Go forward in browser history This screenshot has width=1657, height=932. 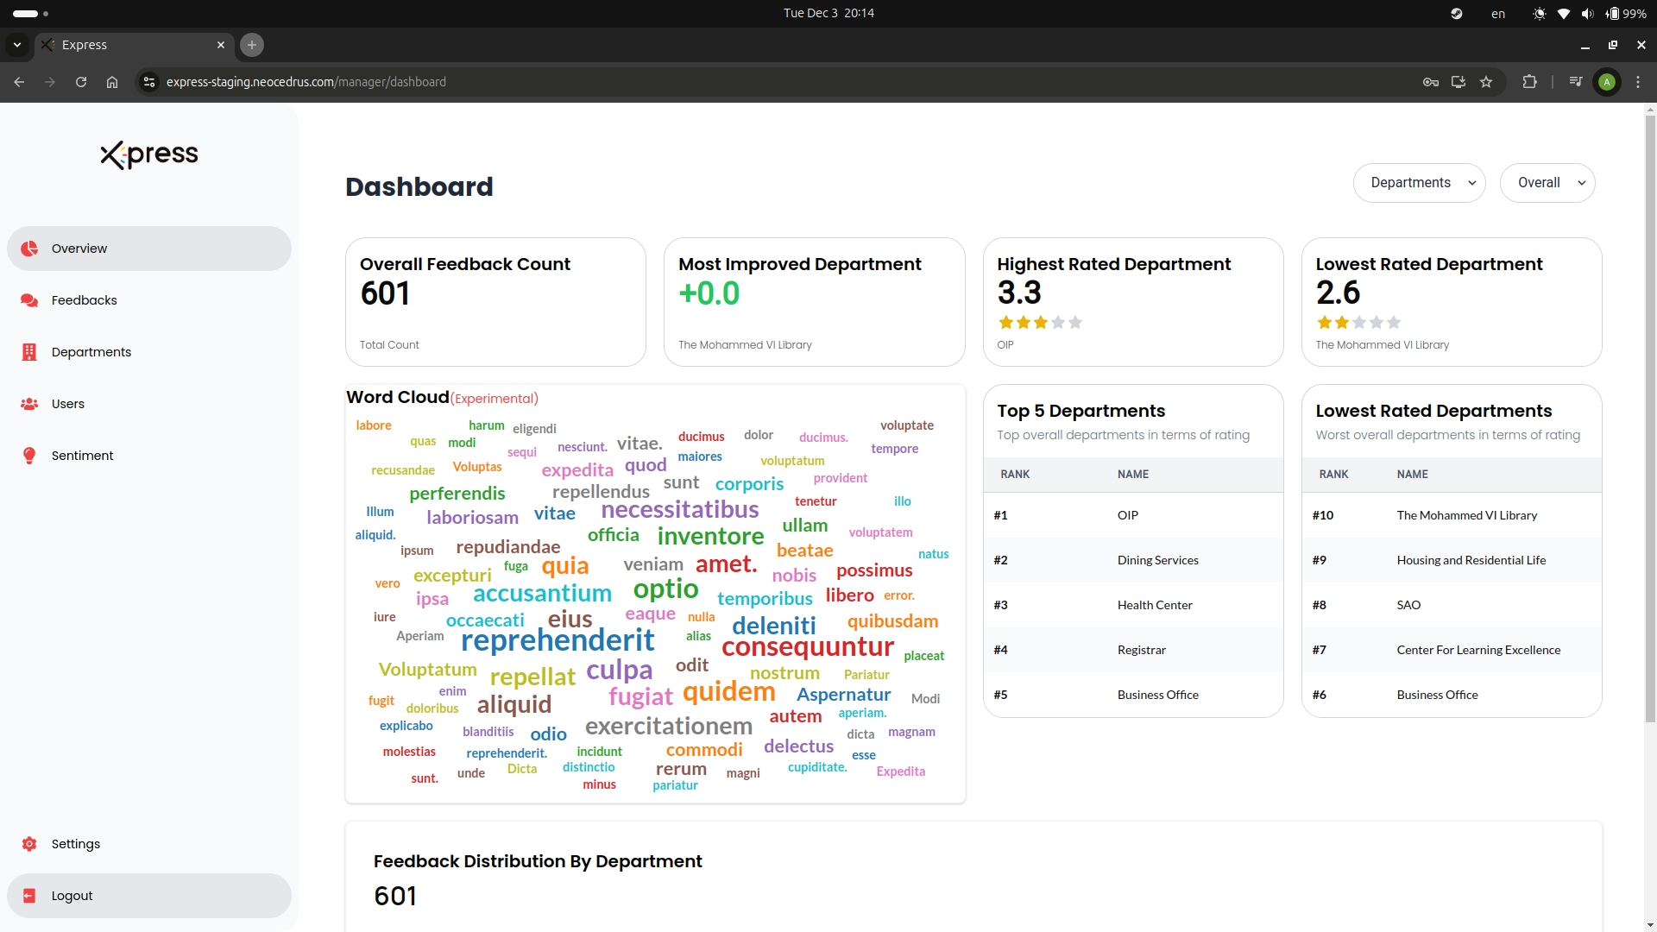pyautogui.click(x=50, y=82)
